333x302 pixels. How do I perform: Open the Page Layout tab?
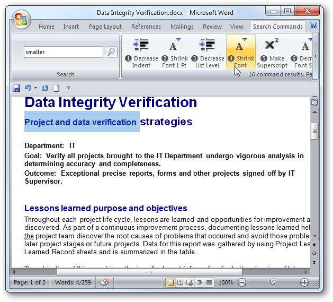[105, 27]
